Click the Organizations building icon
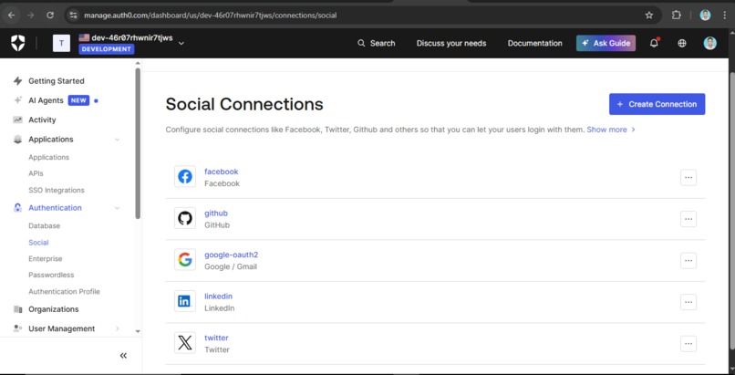Image resolution: width=735 pixels, height=375 pixels. [18, 309]
